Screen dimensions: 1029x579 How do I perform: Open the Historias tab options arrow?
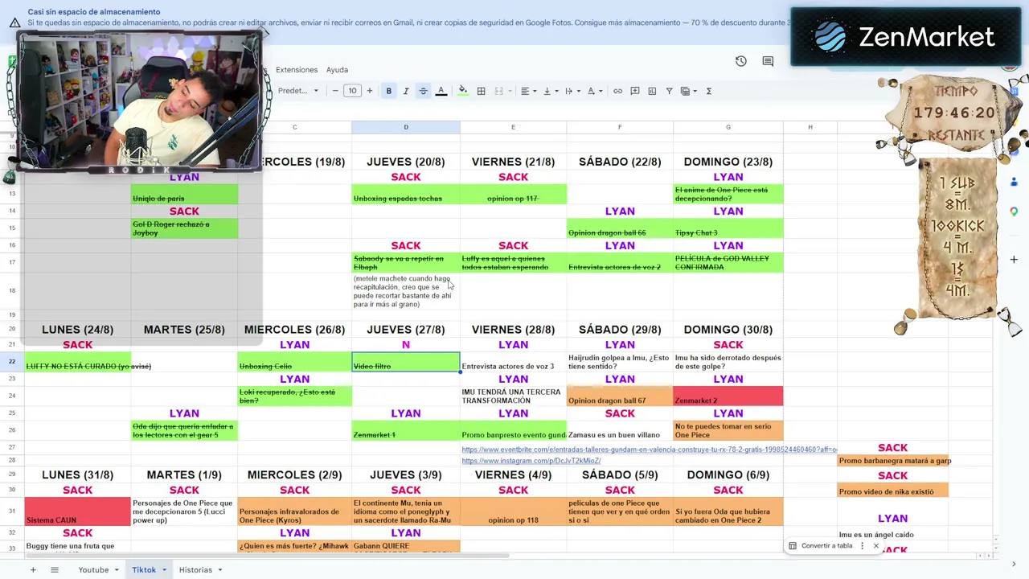click(x=220, y=570)
